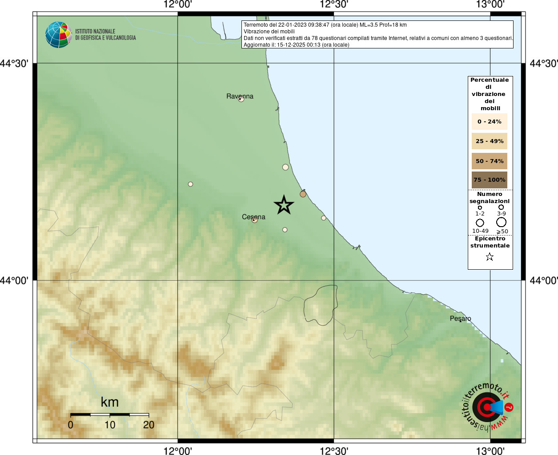Click the bottom 12°30' longitude label
This screenshot has width=558, height=455.
point(334,451)
